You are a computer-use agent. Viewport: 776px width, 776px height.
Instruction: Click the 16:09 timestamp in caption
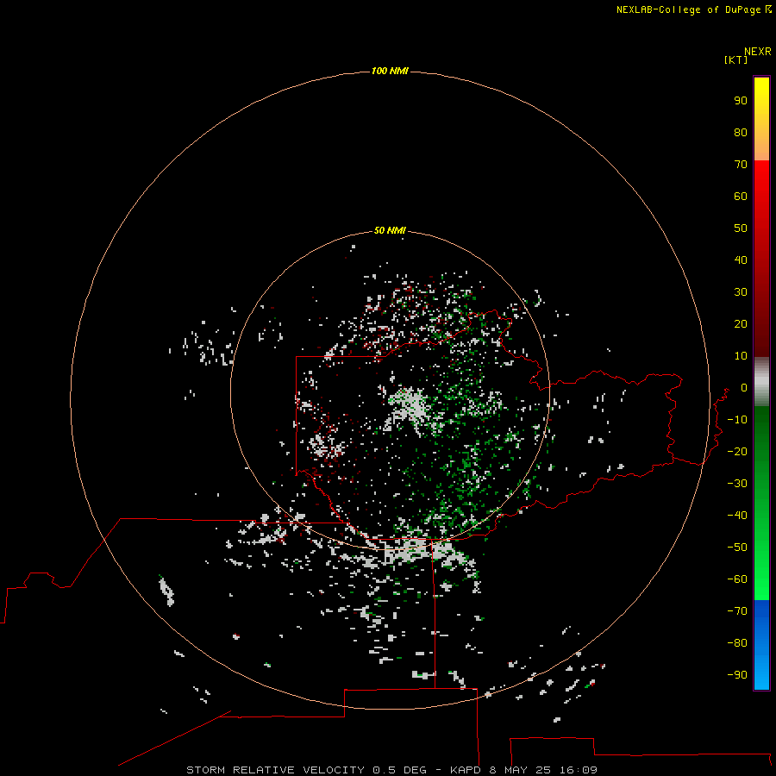579,770
